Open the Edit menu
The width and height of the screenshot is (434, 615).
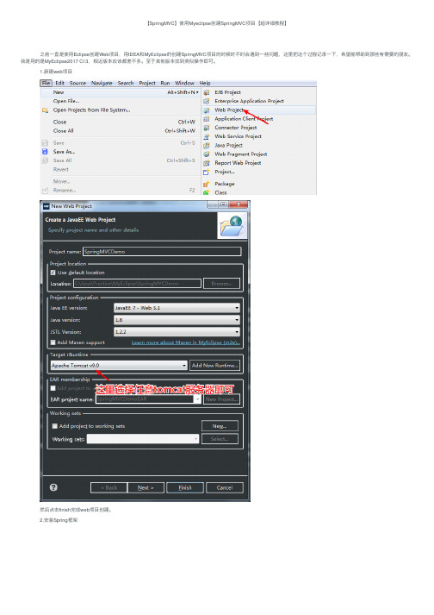pos(59,83)
